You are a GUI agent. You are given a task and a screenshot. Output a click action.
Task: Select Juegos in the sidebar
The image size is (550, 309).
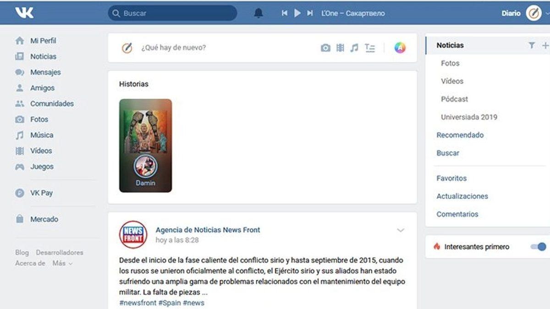coord(42,167)
